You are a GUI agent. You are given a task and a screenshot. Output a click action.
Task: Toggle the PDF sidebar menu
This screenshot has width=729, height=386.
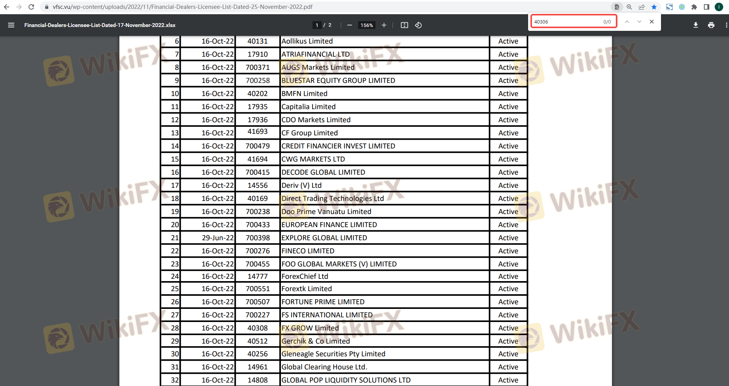[x=11, y=25]
